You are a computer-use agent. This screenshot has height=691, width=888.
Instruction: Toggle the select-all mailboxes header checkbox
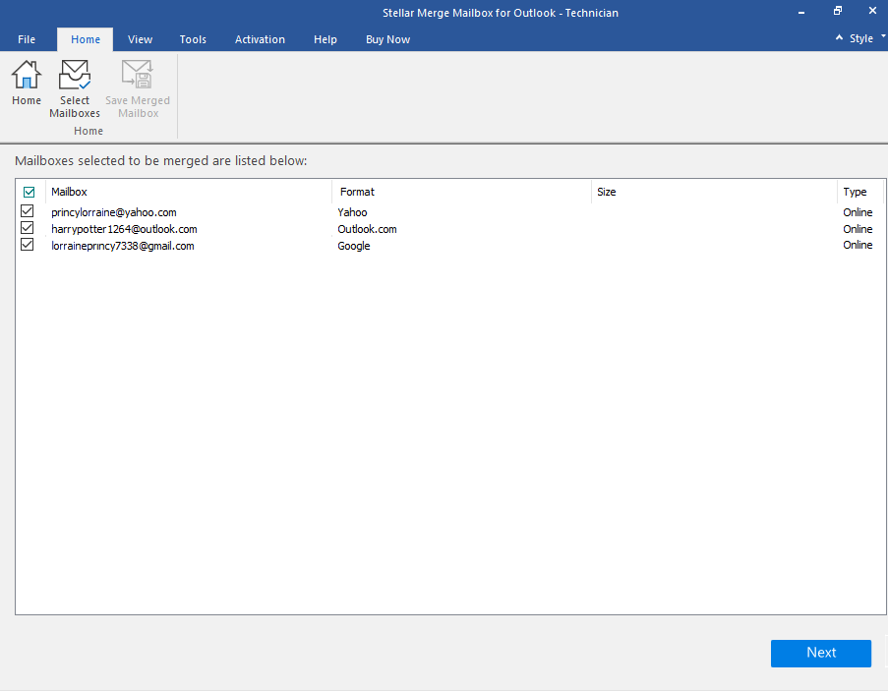click(29, 192)
